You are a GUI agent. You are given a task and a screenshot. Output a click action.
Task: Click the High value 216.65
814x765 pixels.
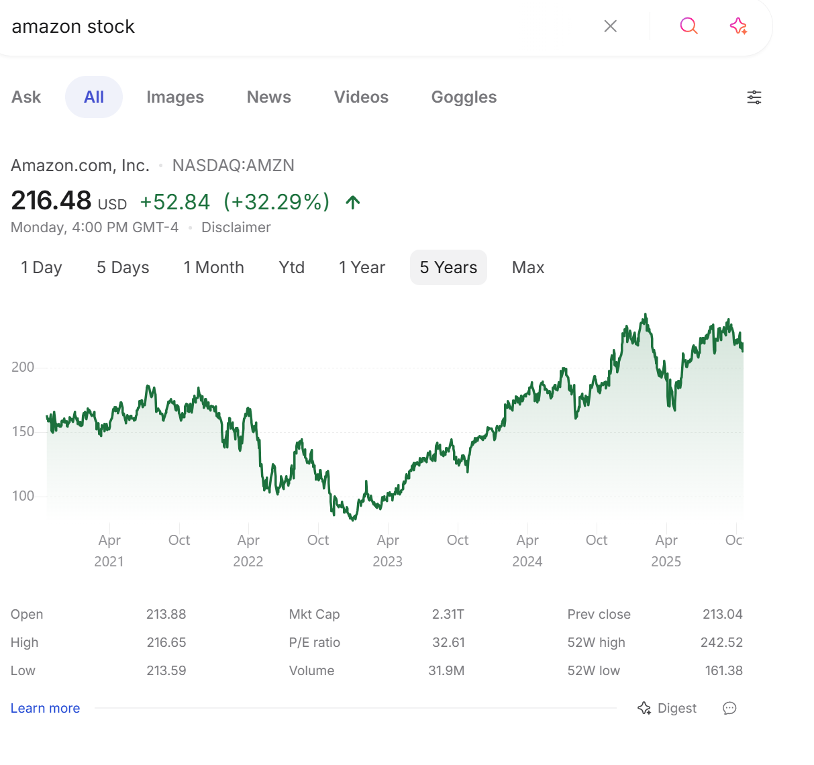pyautogui.click(x=166, y=642)
